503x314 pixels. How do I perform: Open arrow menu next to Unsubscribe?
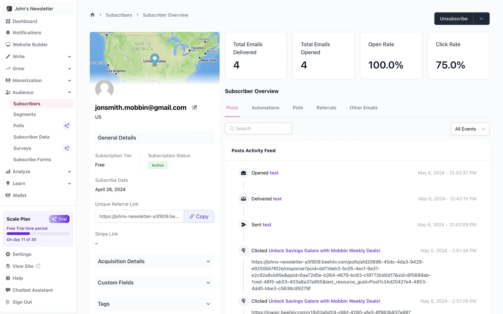tap(481, 19)
